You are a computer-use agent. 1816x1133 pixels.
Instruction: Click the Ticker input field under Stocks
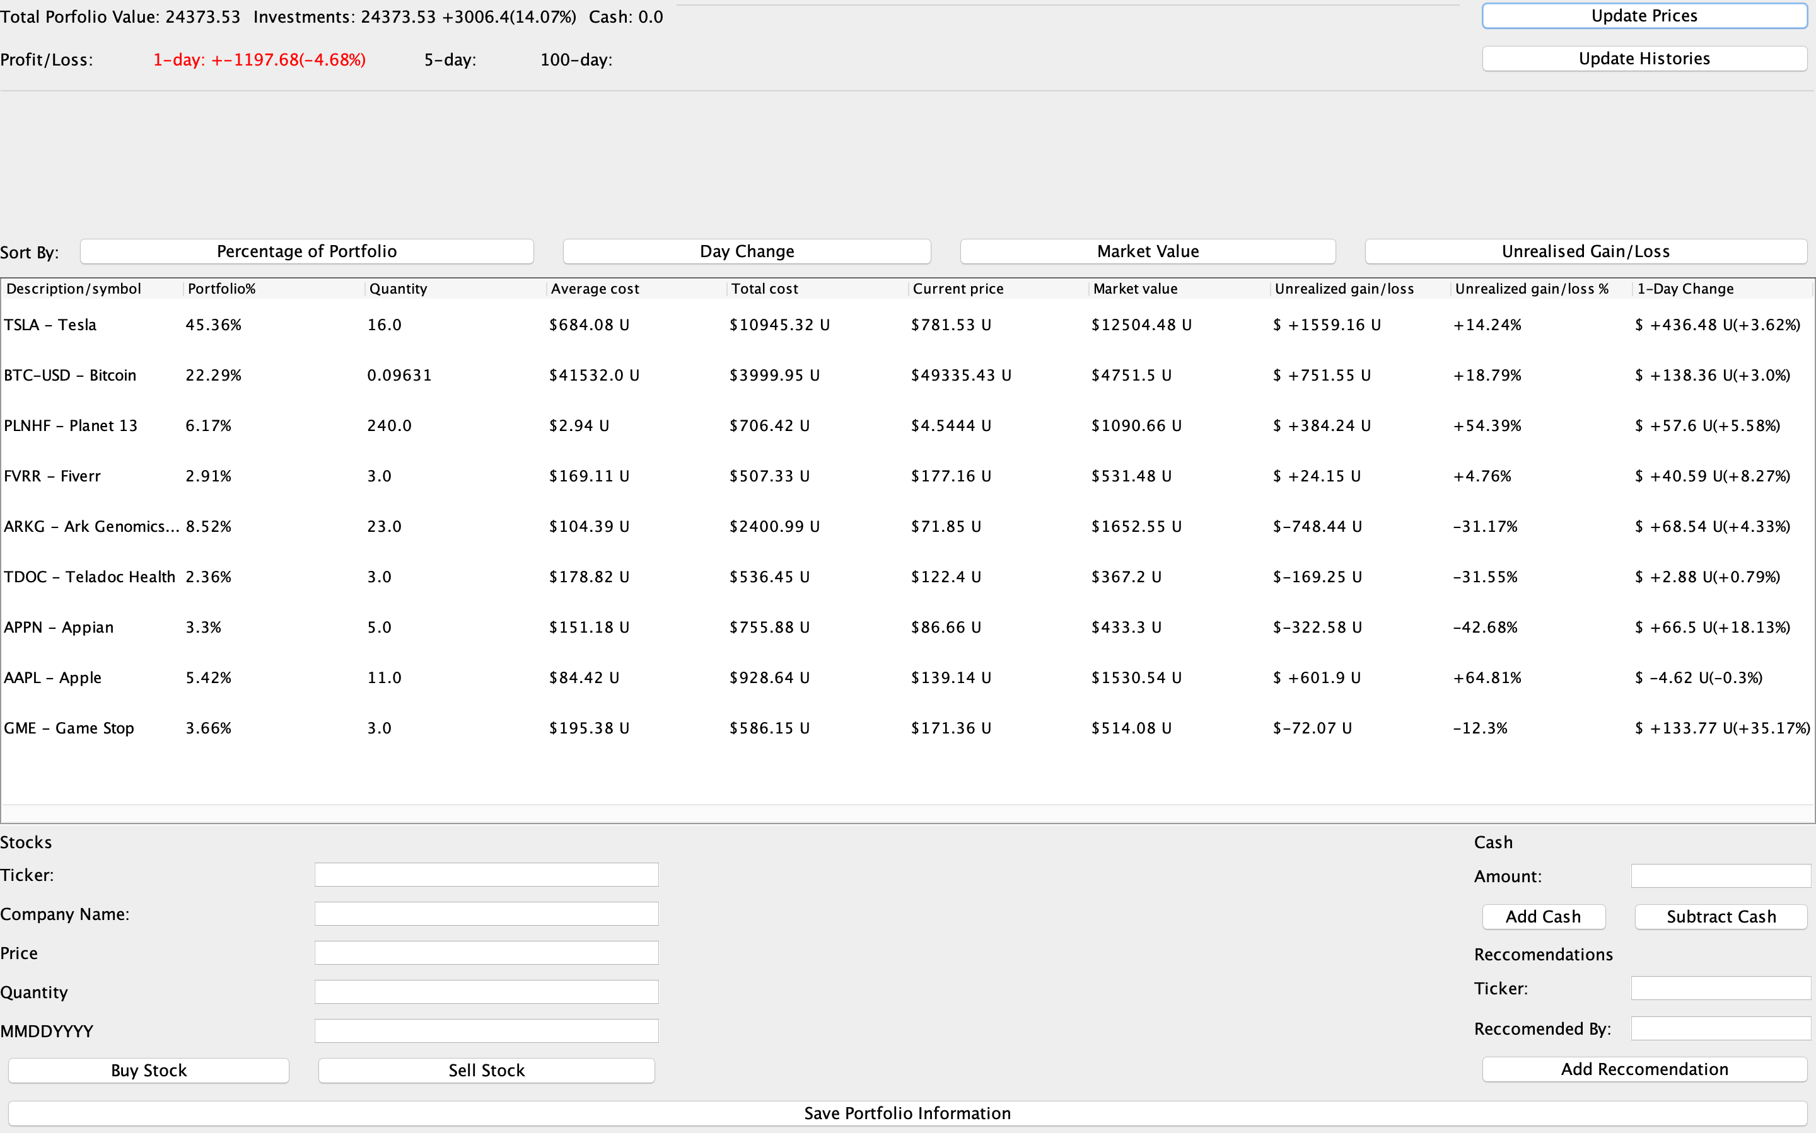pyautogui.click(x=486, y=875)
